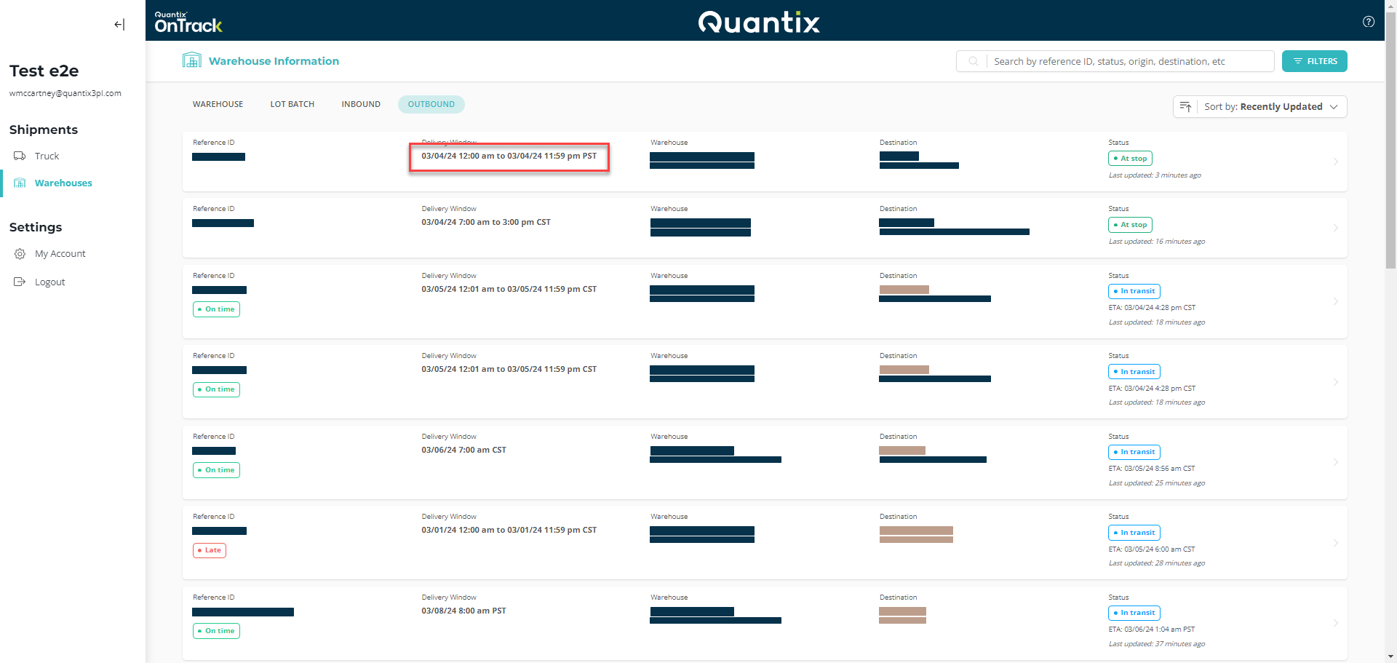Click the Quantix OnTrack logo
The height and width of the screenshot is (663, 1397).
tap(188, 20)
